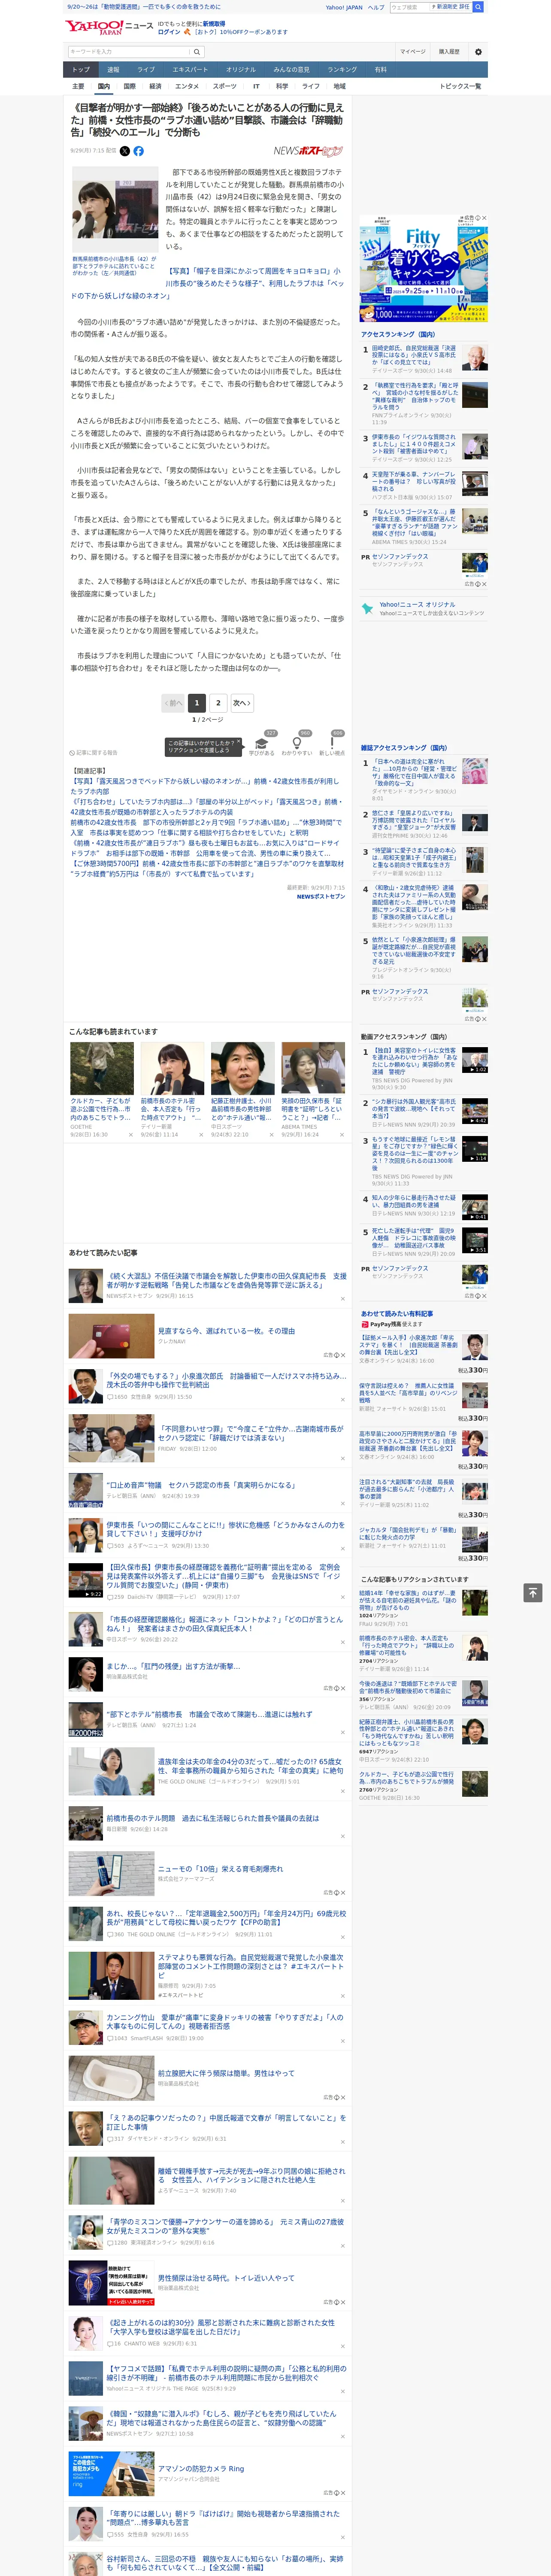Select 国際 category sub-tab

(129, 86)
